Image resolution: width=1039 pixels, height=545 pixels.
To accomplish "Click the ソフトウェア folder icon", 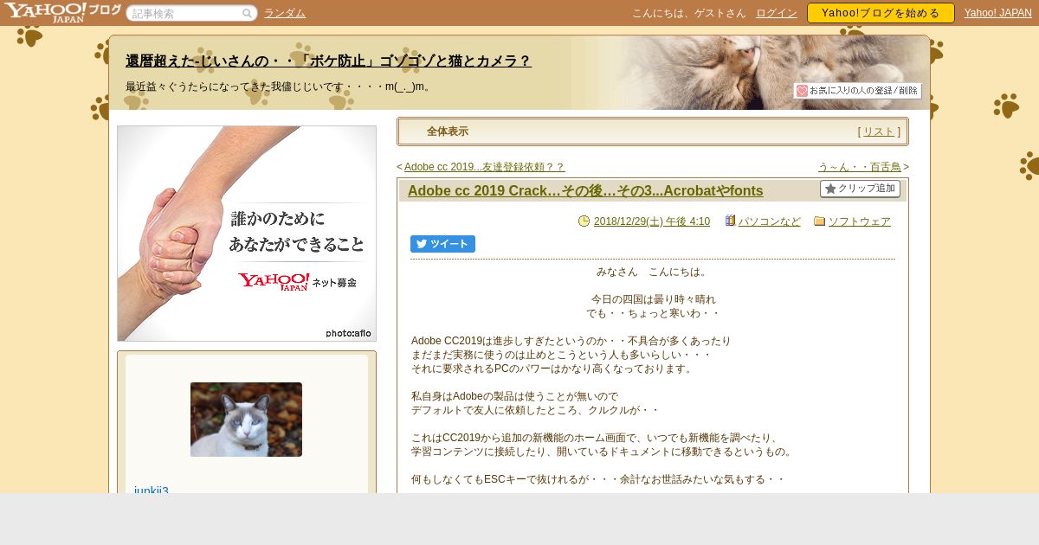I will tap(819, 221).
